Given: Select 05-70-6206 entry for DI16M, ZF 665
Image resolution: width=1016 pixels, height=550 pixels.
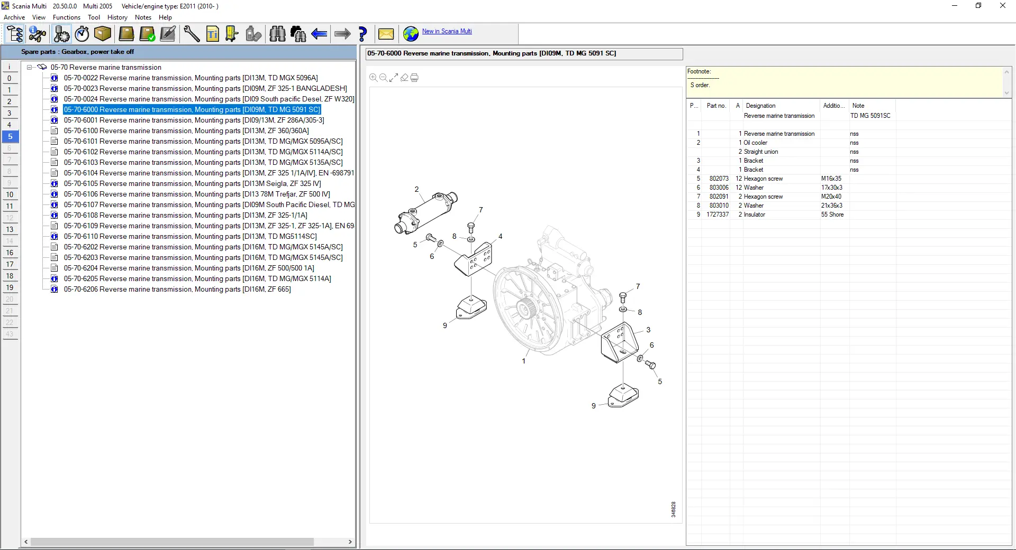Looking at the screenshot, I should click(x=177, y=289).
